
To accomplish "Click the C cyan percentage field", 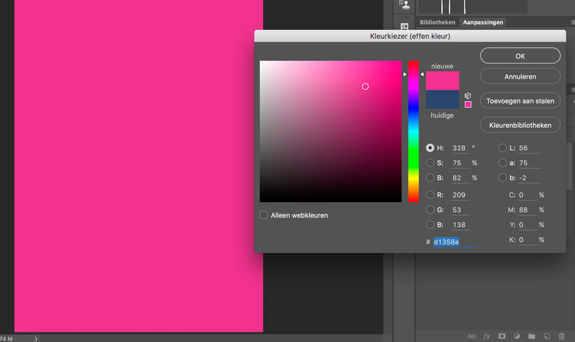I will click(x=527, y=195).
